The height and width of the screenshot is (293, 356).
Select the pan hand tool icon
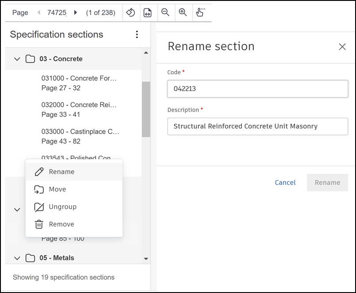click(200, 12)
